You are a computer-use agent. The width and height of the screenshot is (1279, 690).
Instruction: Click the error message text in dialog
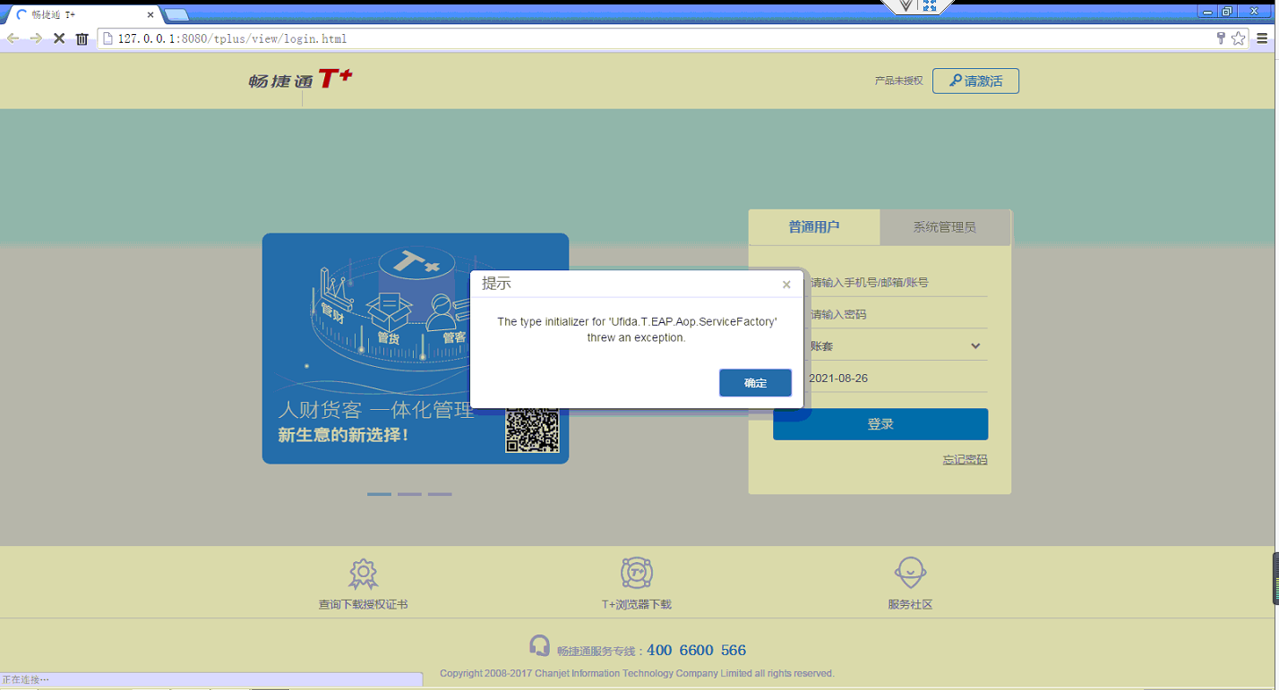pyautogui.click(x=637, y=329)
